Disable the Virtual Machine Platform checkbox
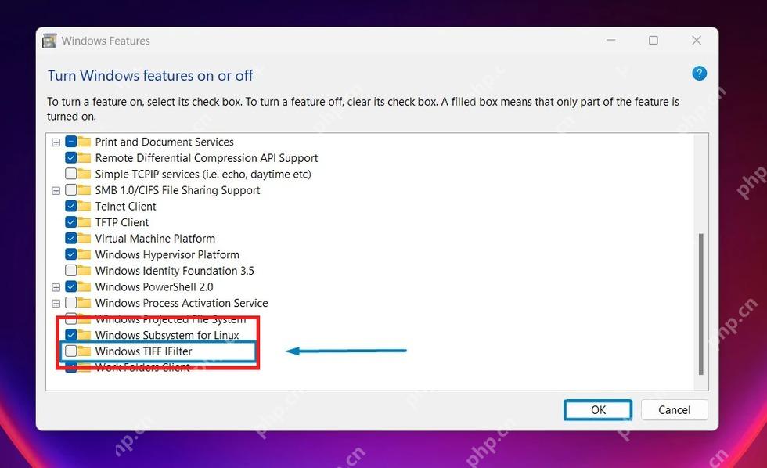The width and height of the screenshot is (767, 468). point(71,239)
